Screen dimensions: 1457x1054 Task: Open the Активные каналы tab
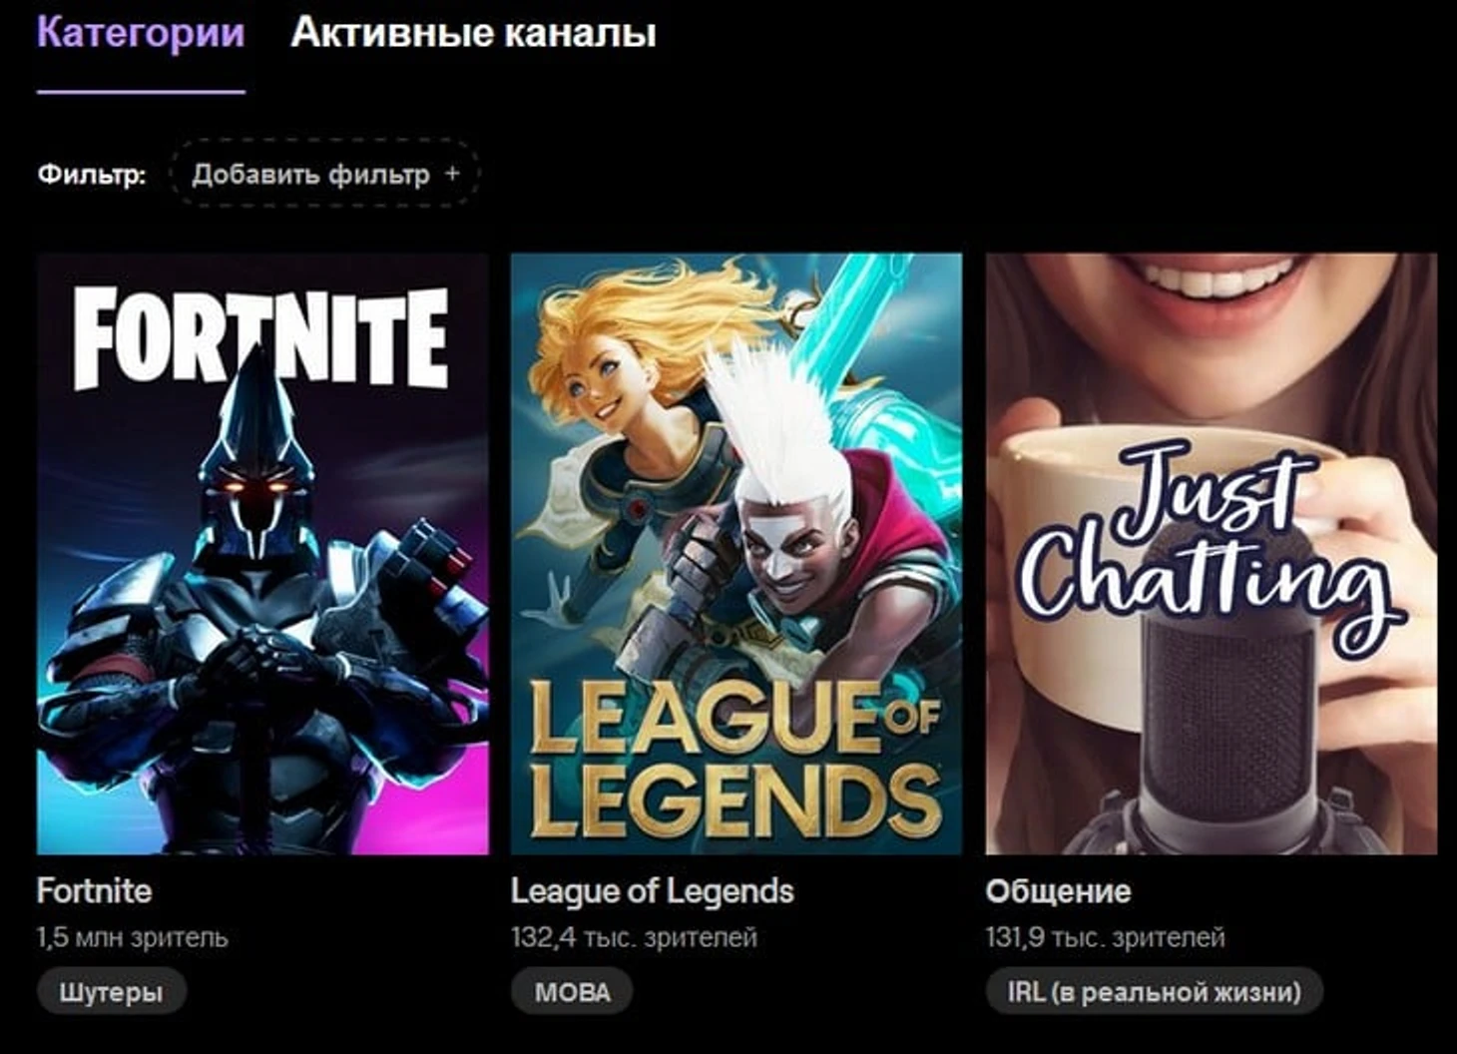(x=473, y=33)
